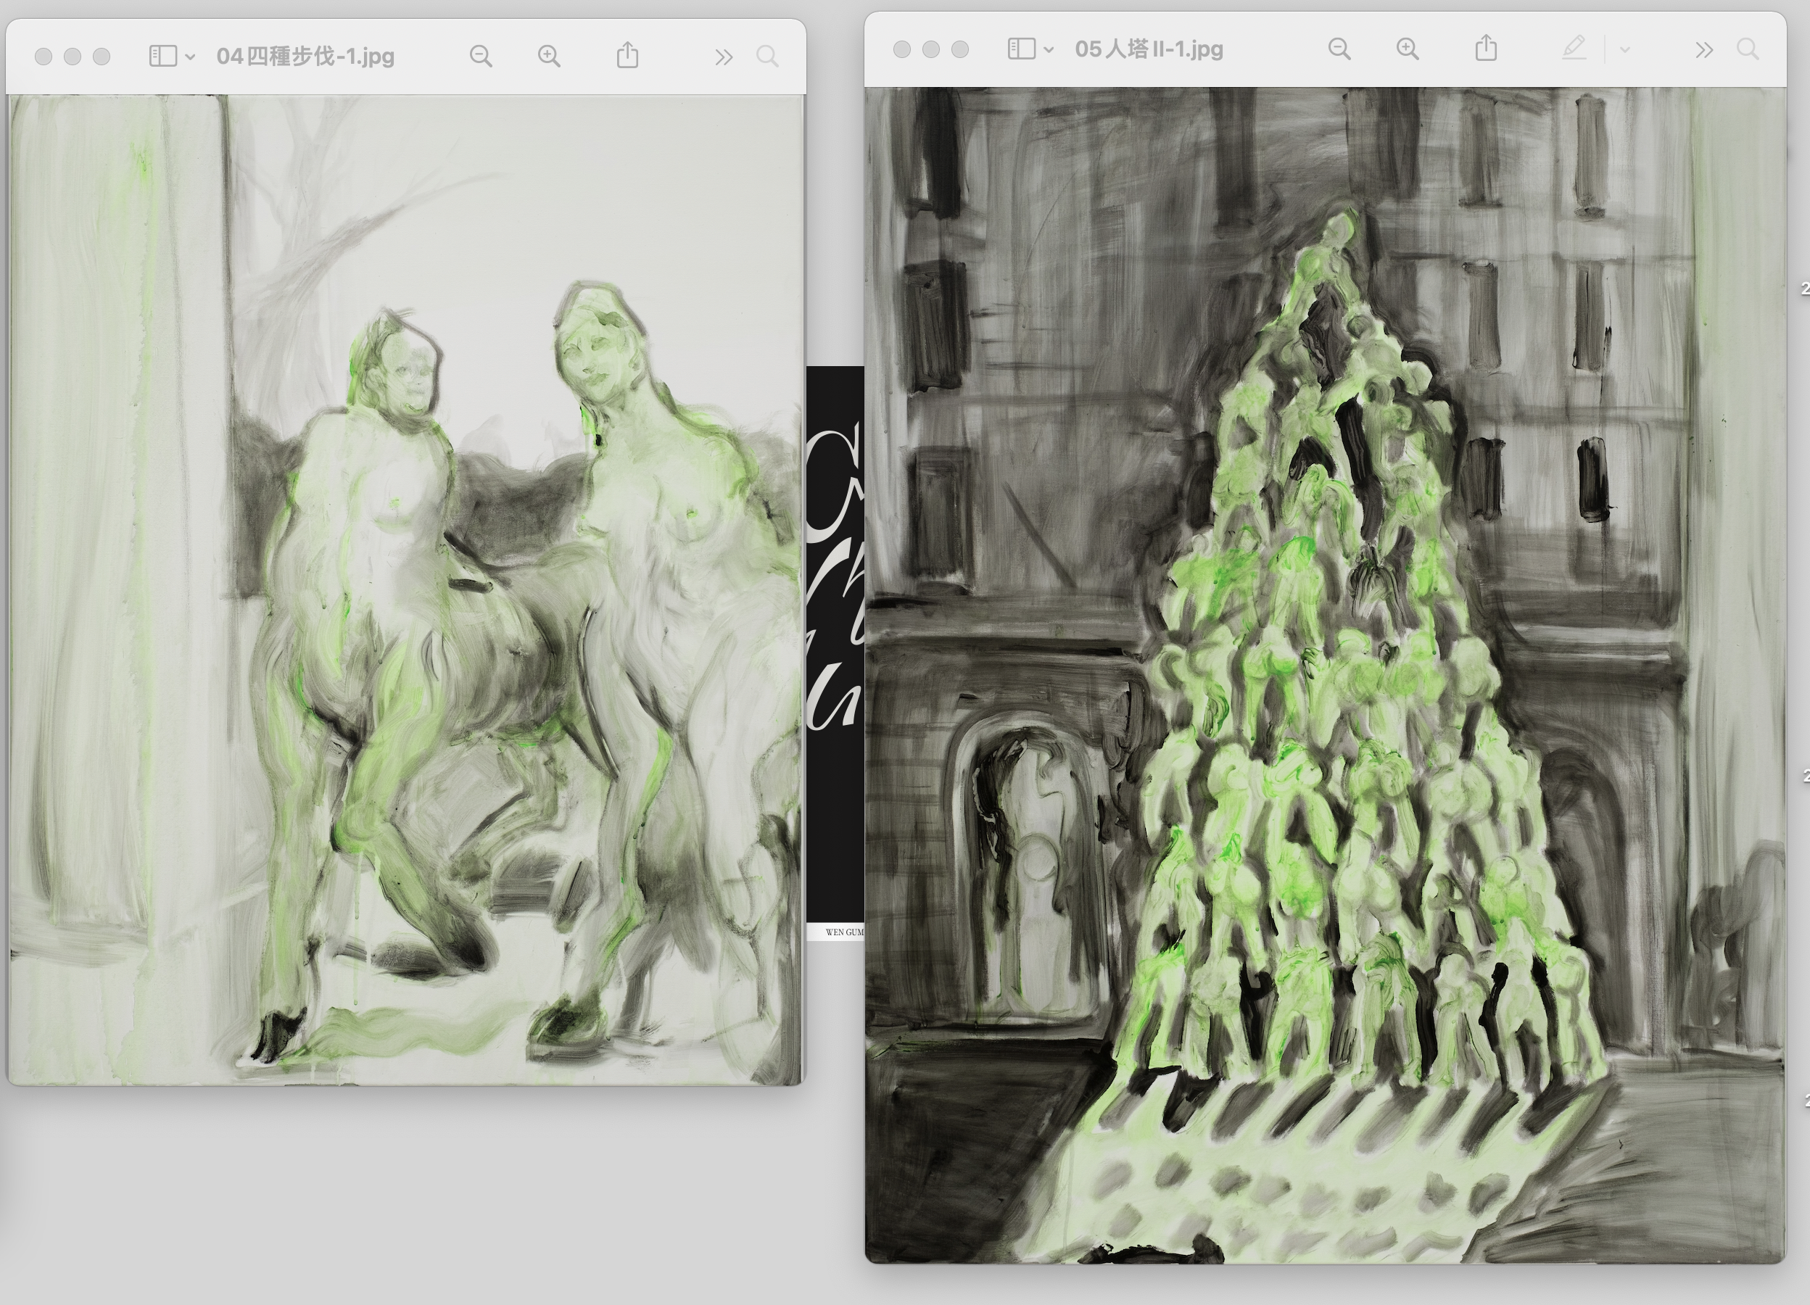This screenshot has height=1305, width=1810.
Task: Click the 04四種步伐-1.jpg window title
Action: click(305, 57)
